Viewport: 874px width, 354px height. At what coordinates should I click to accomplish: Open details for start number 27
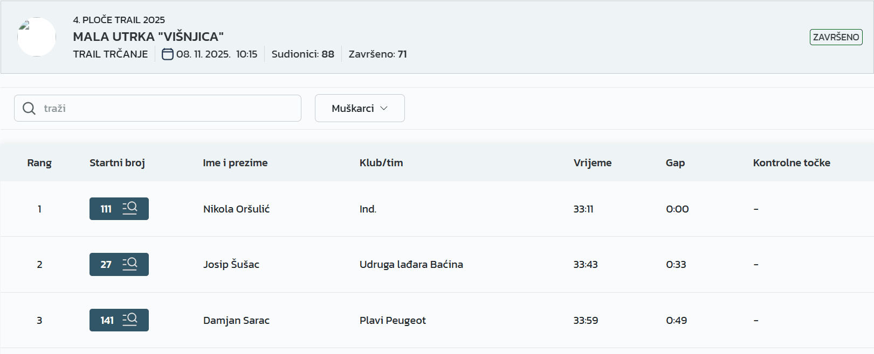(119, 264)
